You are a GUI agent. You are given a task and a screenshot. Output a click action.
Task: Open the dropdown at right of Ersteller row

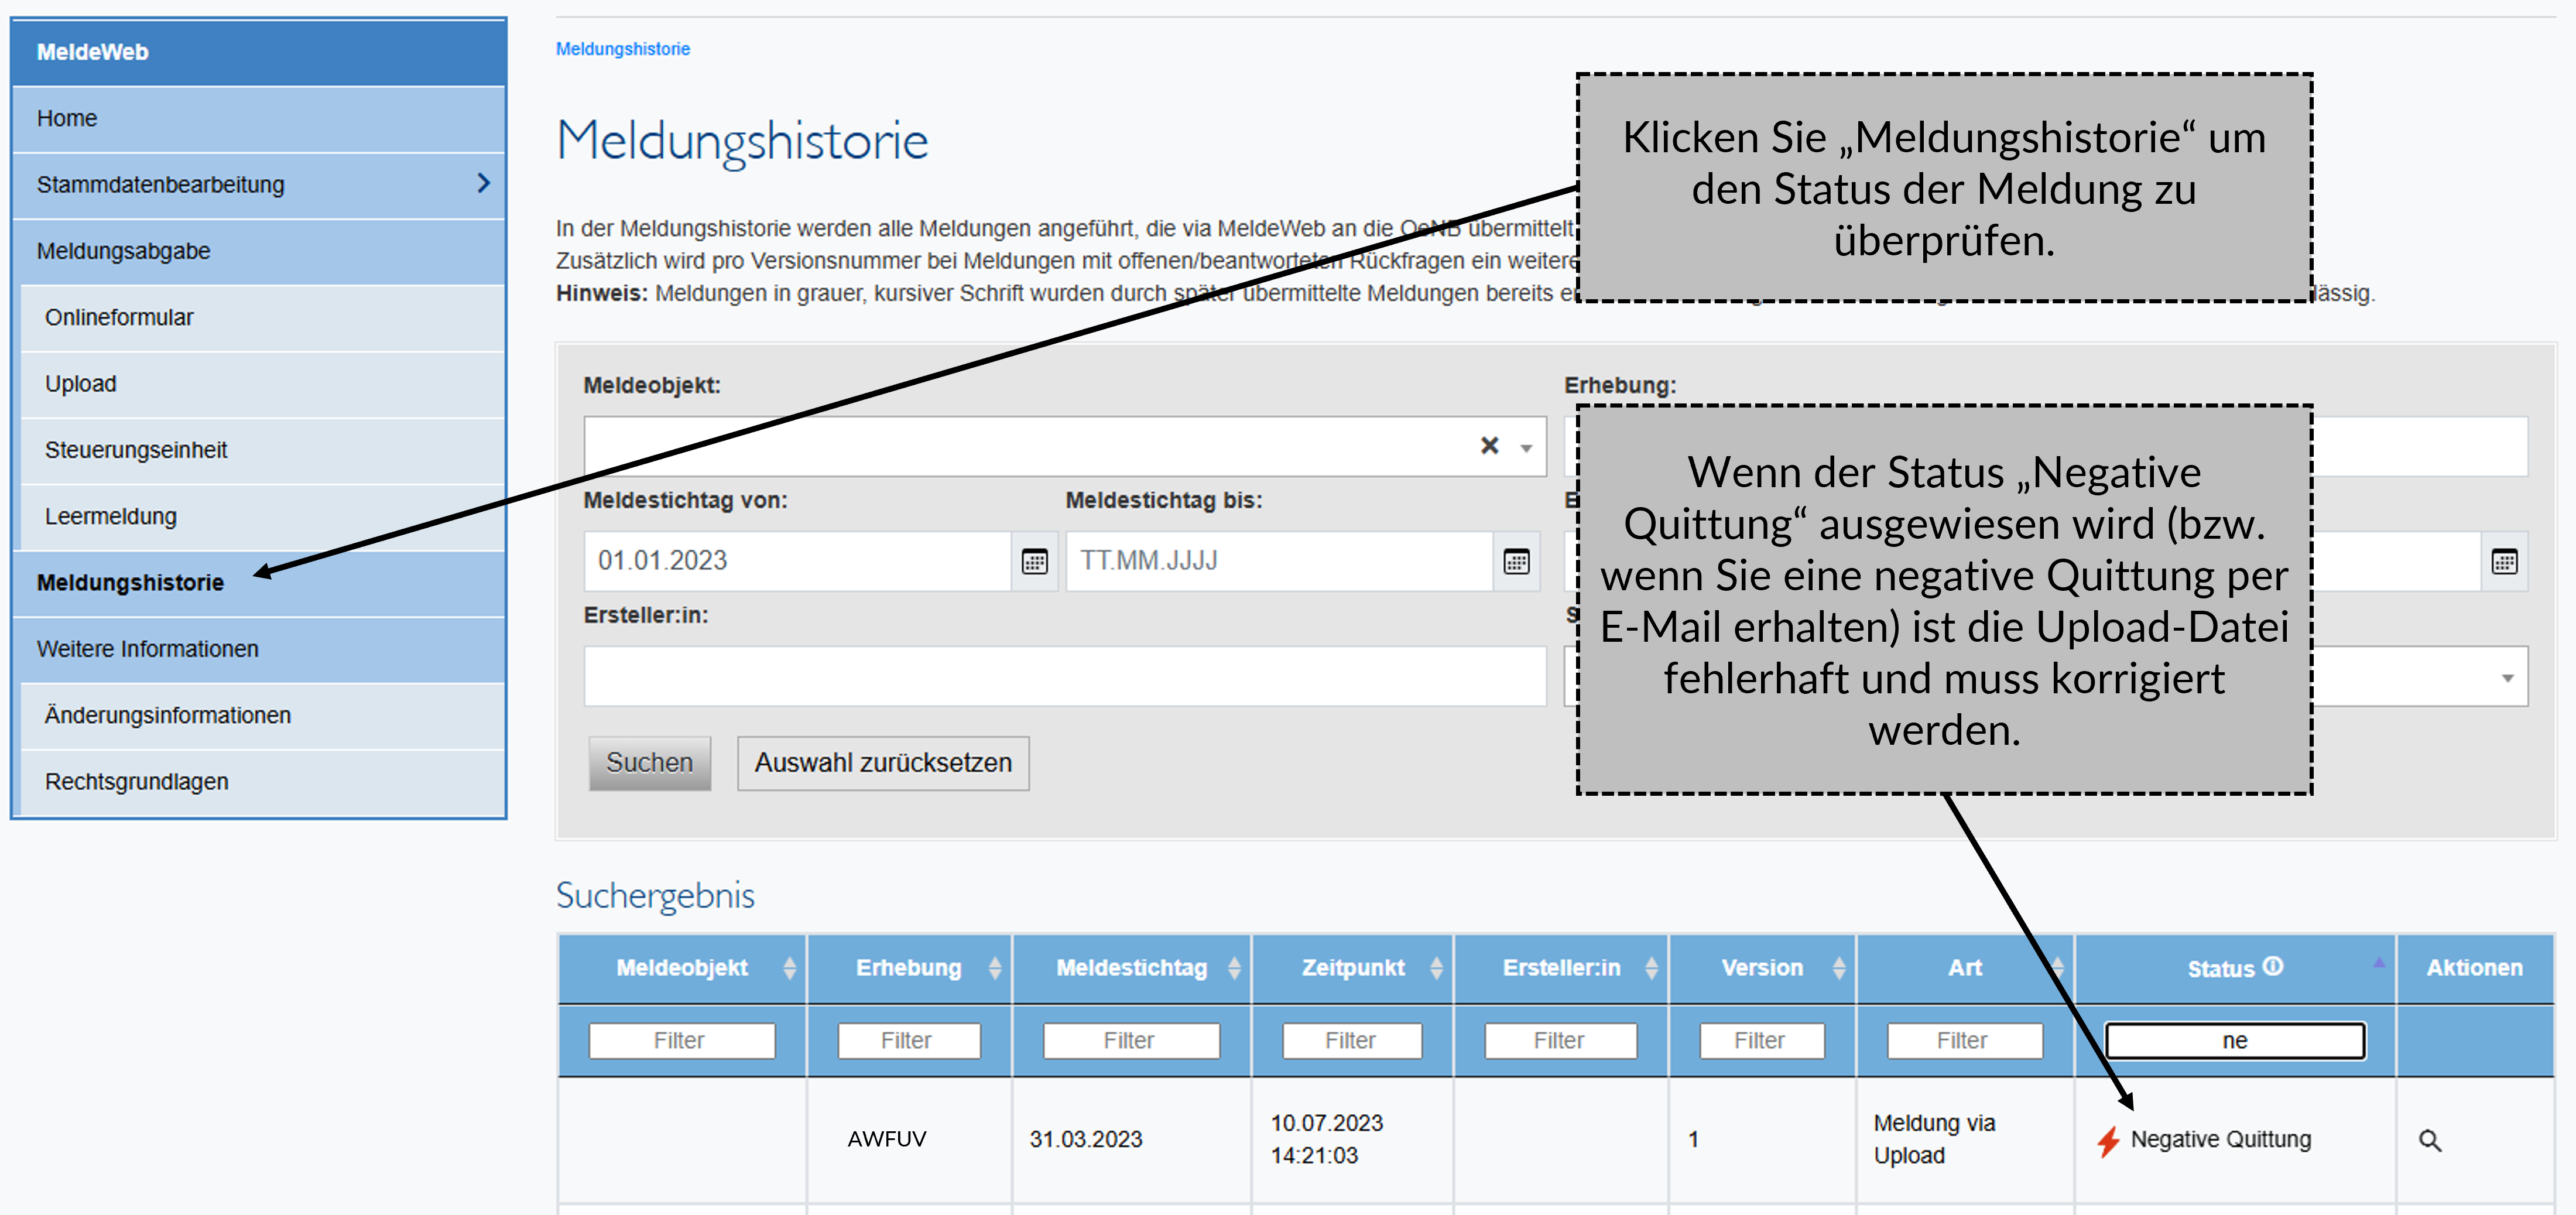coord(2507,678)
